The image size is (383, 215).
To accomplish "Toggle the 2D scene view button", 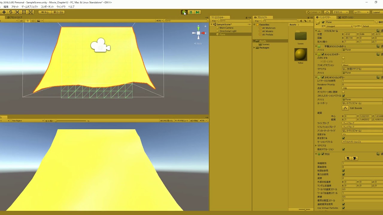I will click(x=21, y=21).
